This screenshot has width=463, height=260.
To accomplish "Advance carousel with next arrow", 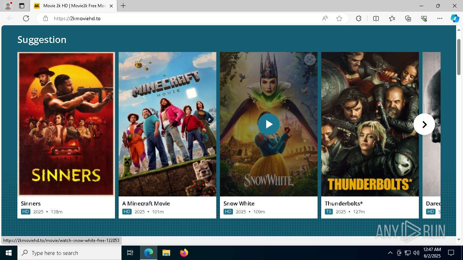I will click(x=424, y=124).
